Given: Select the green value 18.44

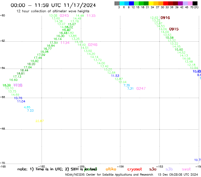Looking at the screenshot, I should [x=24, y=71].
